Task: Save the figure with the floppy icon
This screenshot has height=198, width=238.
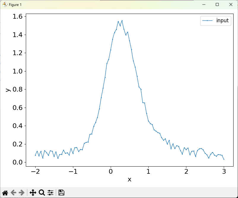Action: point(61,193)
